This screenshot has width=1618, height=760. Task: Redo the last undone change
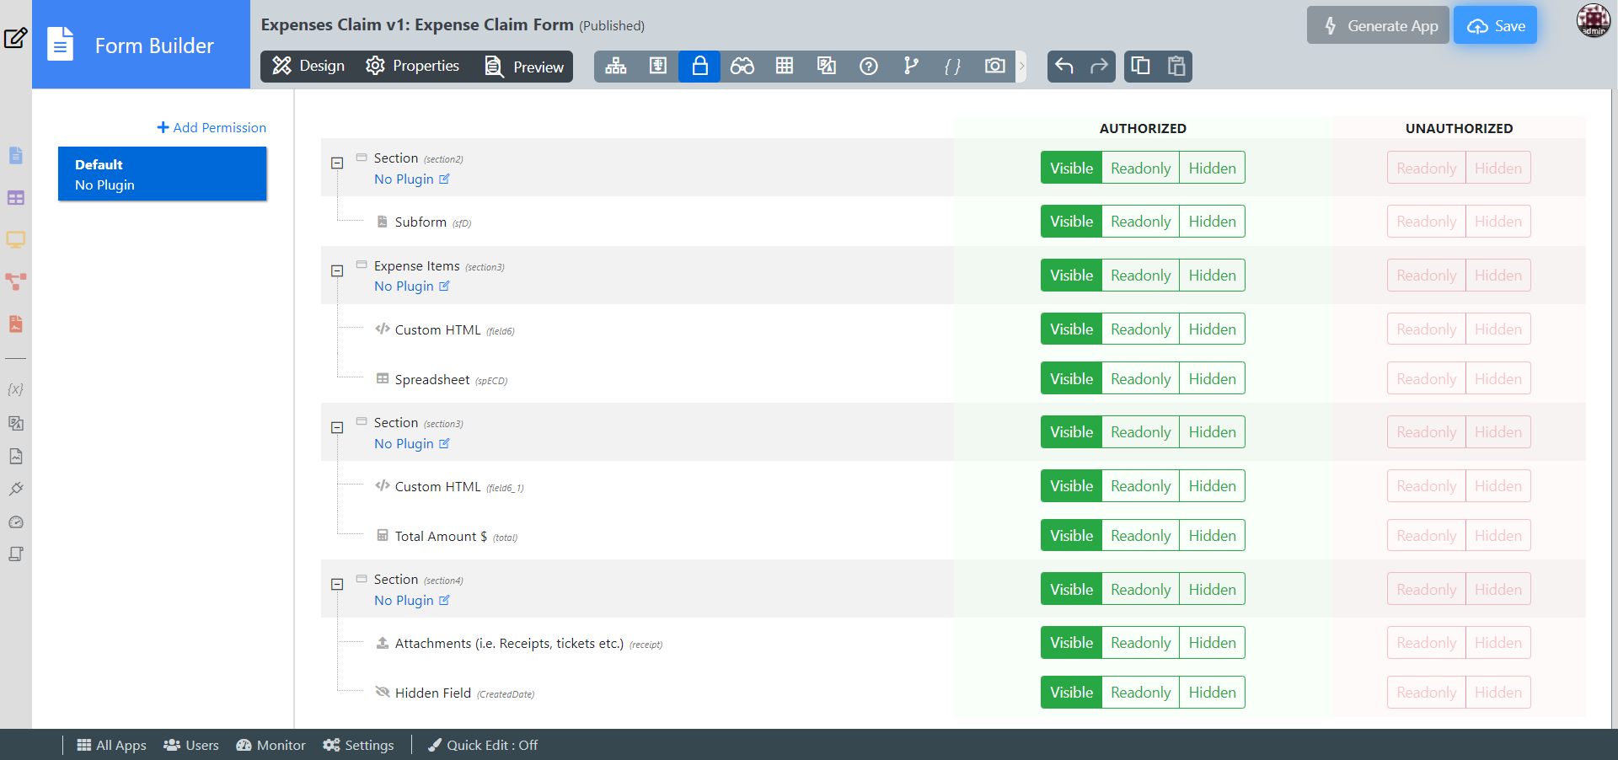tap(1099, 66)
